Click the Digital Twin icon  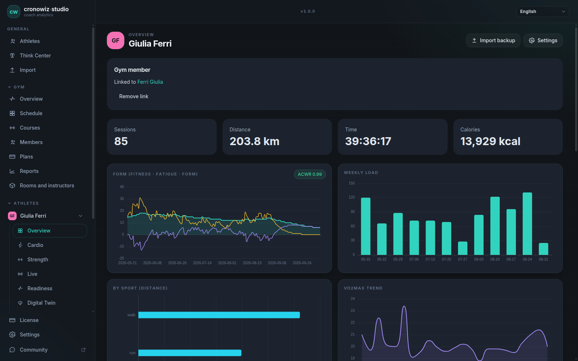click(20, 303)
